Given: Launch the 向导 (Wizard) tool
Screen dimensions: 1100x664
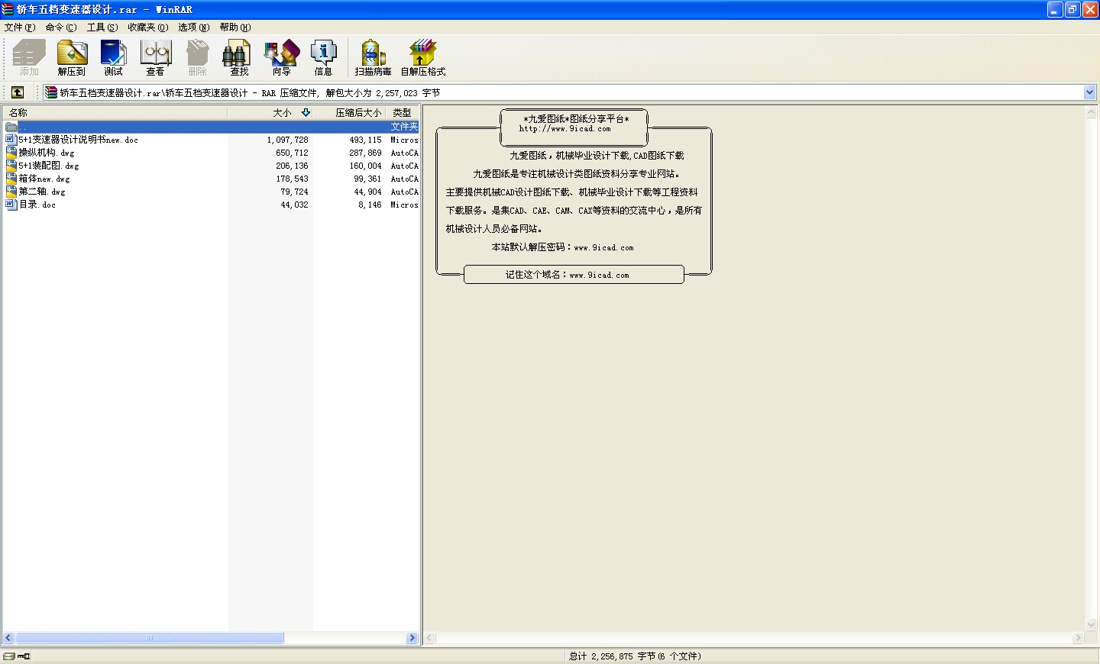Looking at the screenshot, I should pyautogui.click(x=281, y=57).
